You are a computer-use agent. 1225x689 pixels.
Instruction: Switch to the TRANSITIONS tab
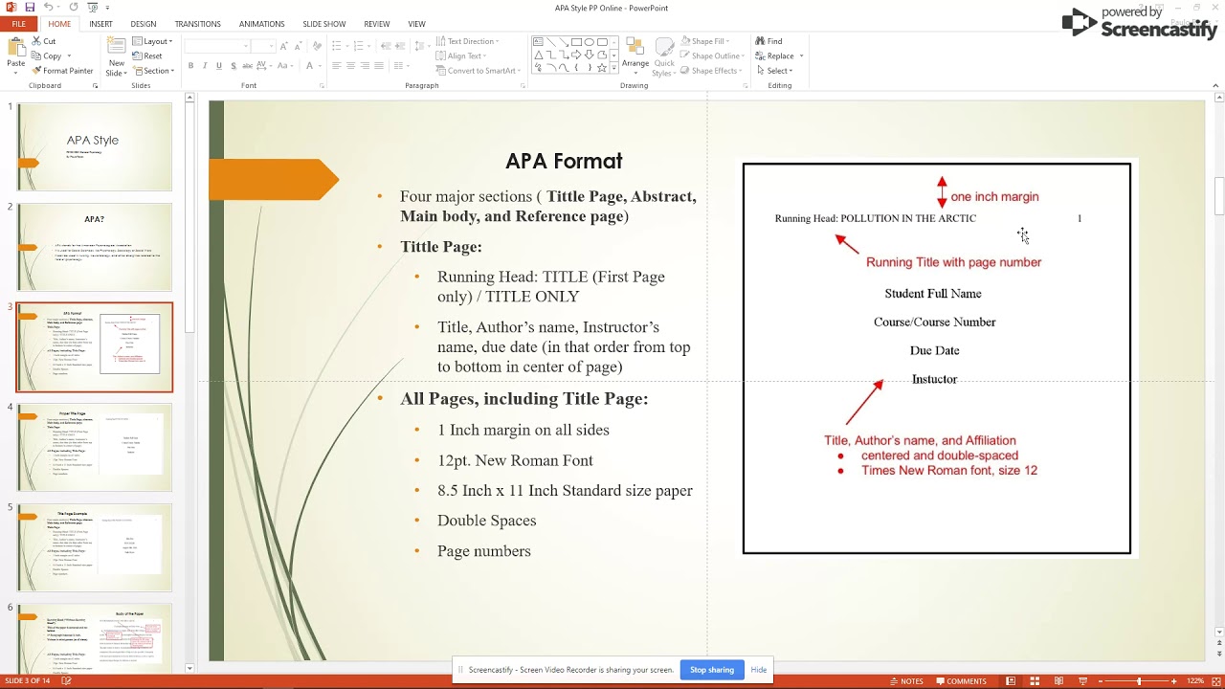(198, 24)
